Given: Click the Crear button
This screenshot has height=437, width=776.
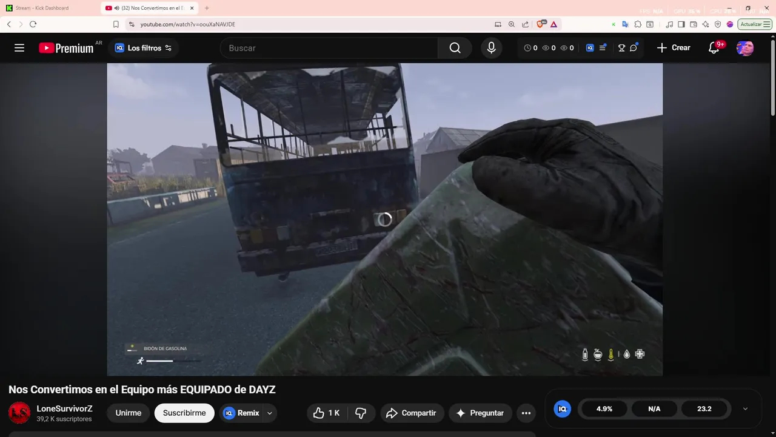Looking at the screenshot, I should pos(674,48).
